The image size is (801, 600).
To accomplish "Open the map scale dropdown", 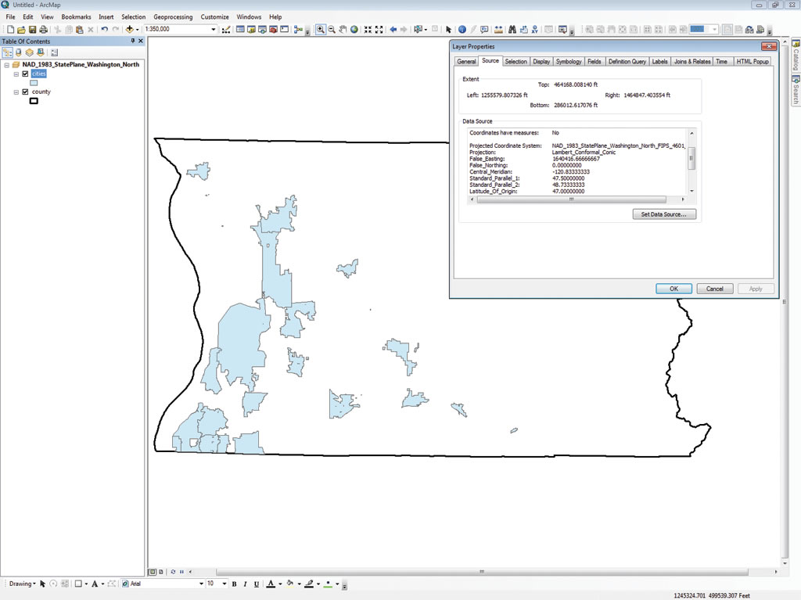I will pyautogui.click(x=214, y=30).
